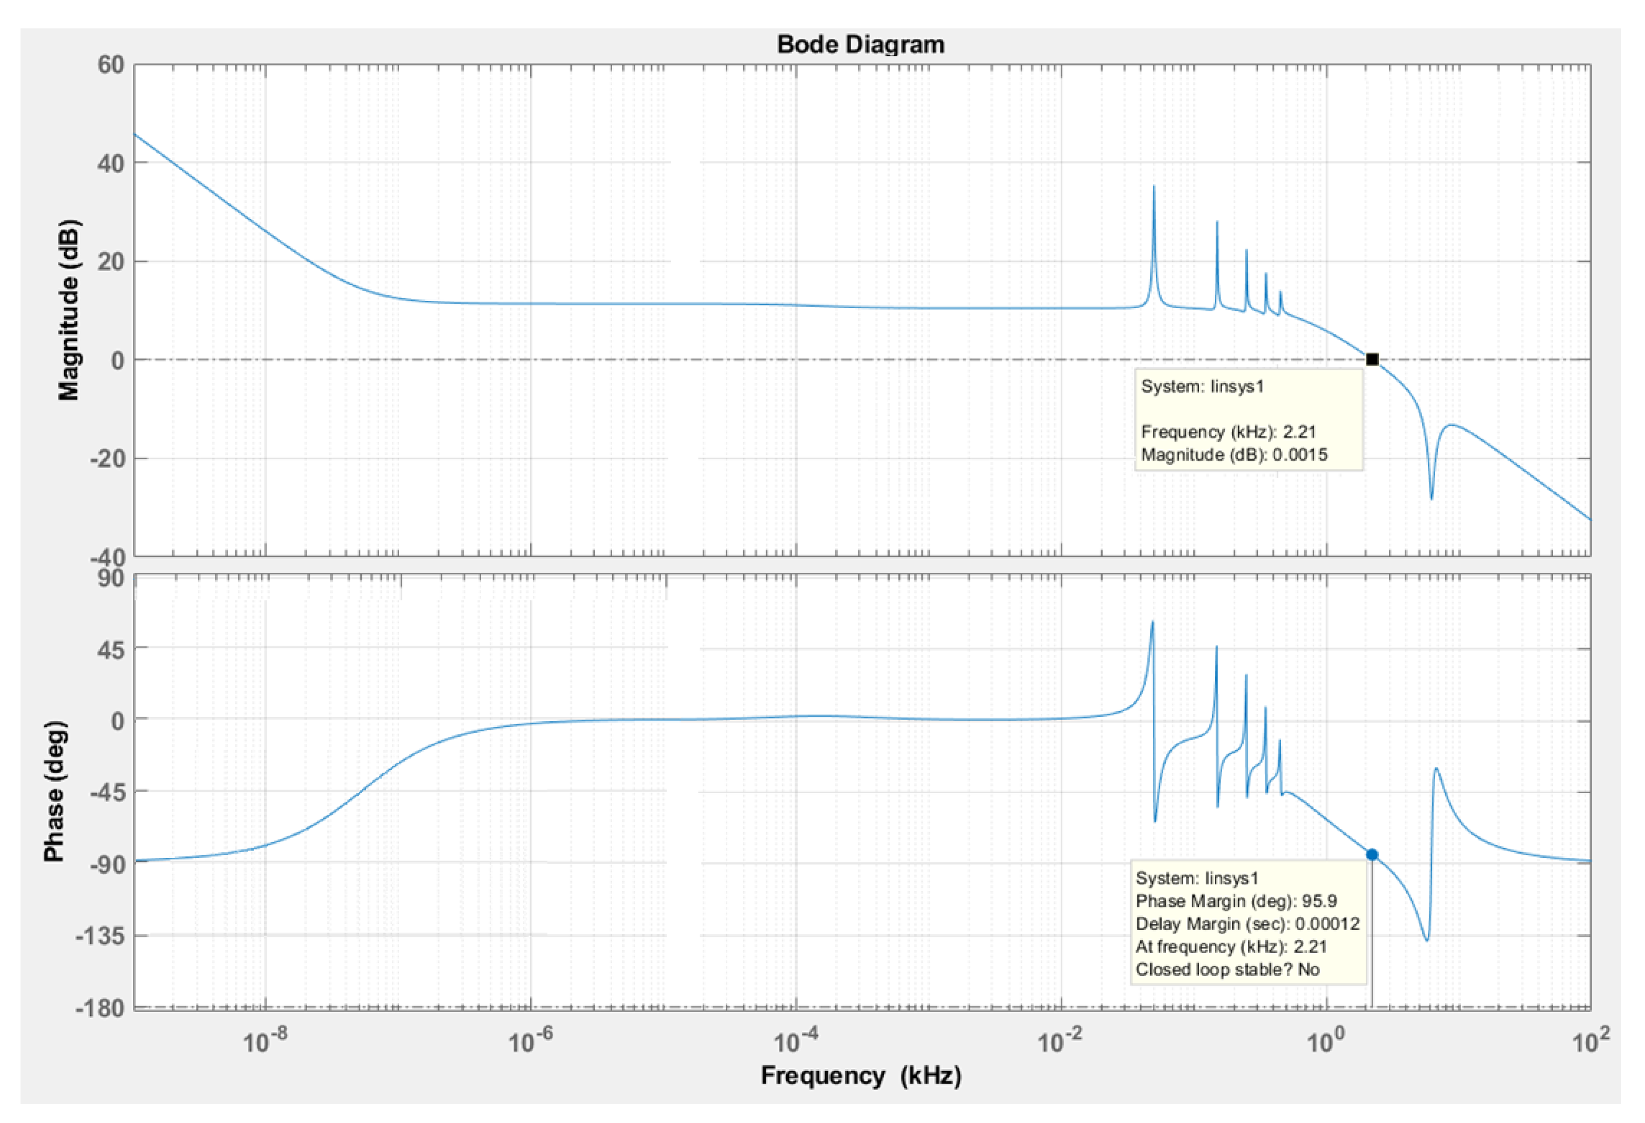Click the tallest resonance peak in magnitude plot
Image resolution: width=1645 pixels, height=1123 pixels.
1154,188
